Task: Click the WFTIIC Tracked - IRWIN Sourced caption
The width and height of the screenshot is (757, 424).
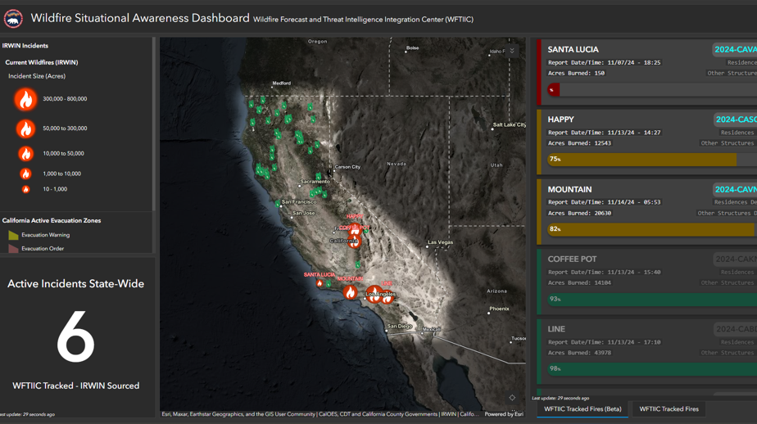Action: (76, 386)
